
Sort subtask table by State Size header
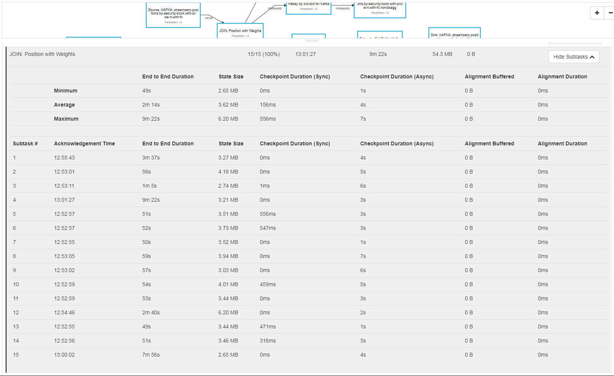pos(231,143)
